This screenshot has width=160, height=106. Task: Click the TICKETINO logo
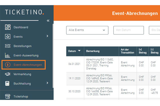25,12
